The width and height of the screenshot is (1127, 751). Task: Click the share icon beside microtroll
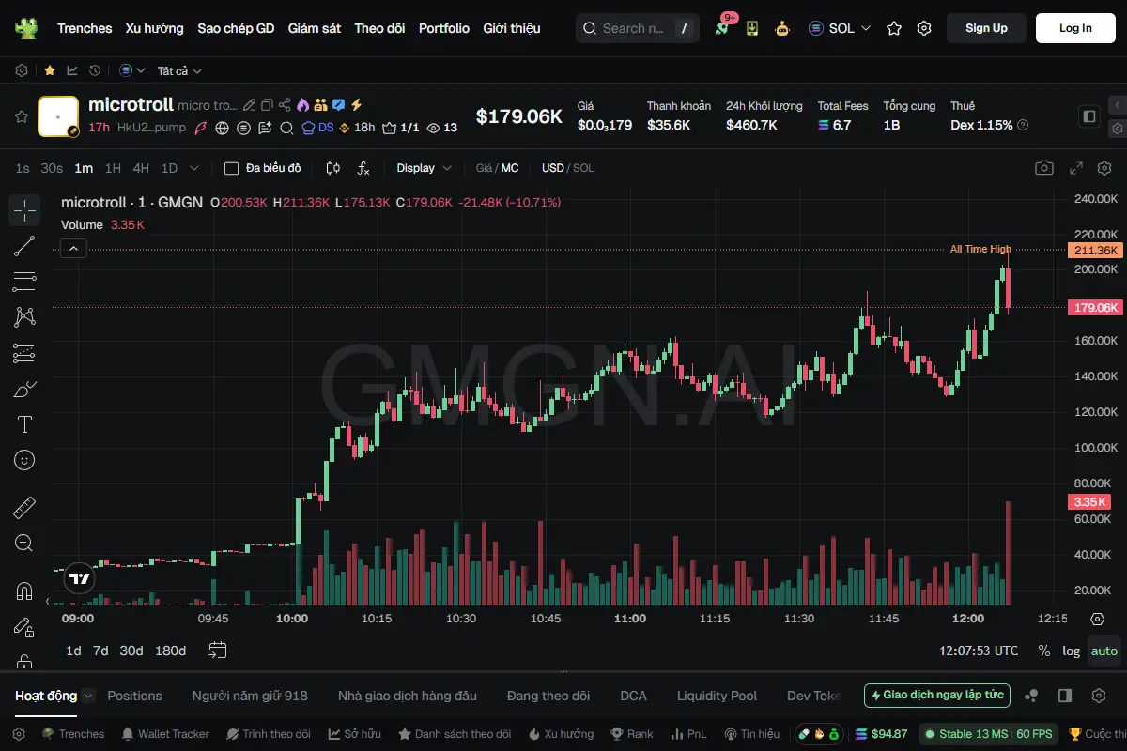(285, 105)
